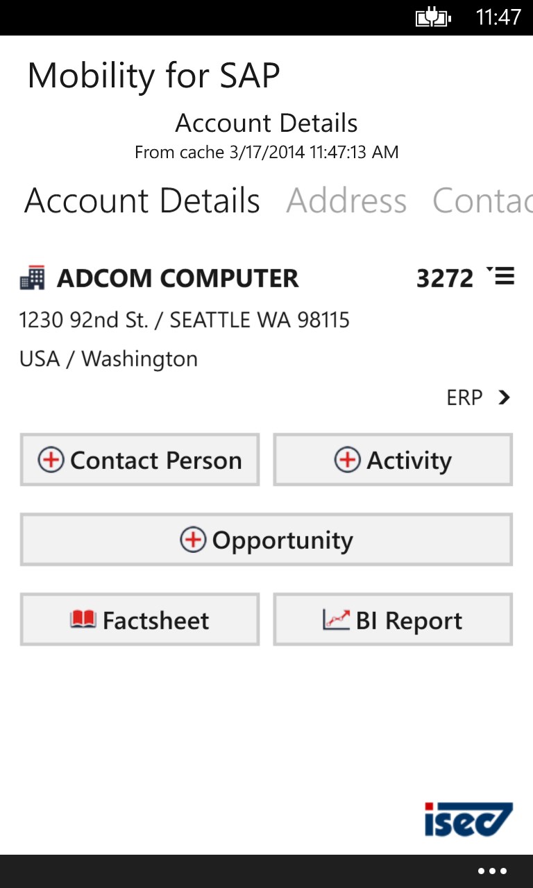Switch to the Address tab

(346, 201)
